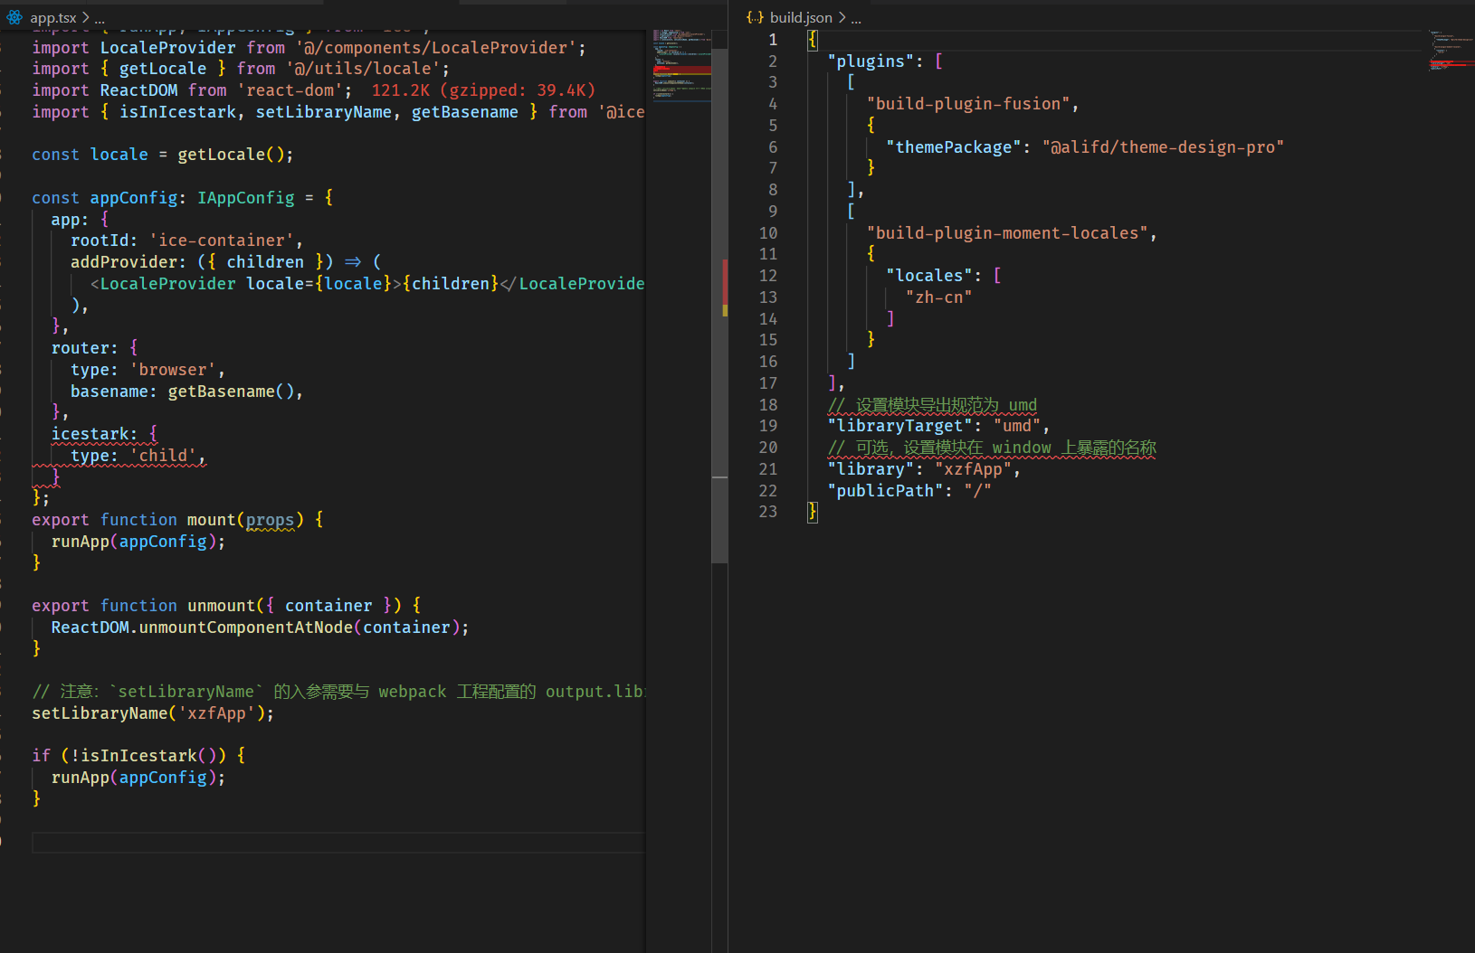Click setLibraryName in the import statement
Screen dimensions: 1475x953
point(324,112)
